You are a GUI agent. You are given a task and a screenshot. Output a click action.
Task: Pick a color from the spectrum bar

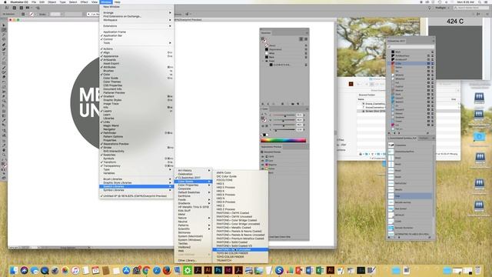[284, 140]
